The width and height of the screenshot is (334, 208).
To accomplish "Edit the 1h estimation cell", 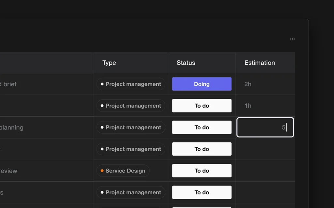I will (x=265, y=106).
